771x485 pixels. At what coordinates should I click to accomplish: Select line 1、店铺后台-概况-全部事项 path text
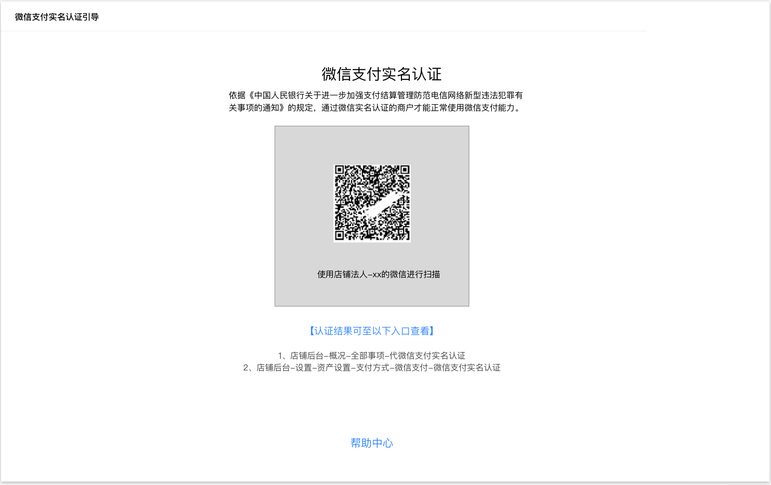coord(372,356)
